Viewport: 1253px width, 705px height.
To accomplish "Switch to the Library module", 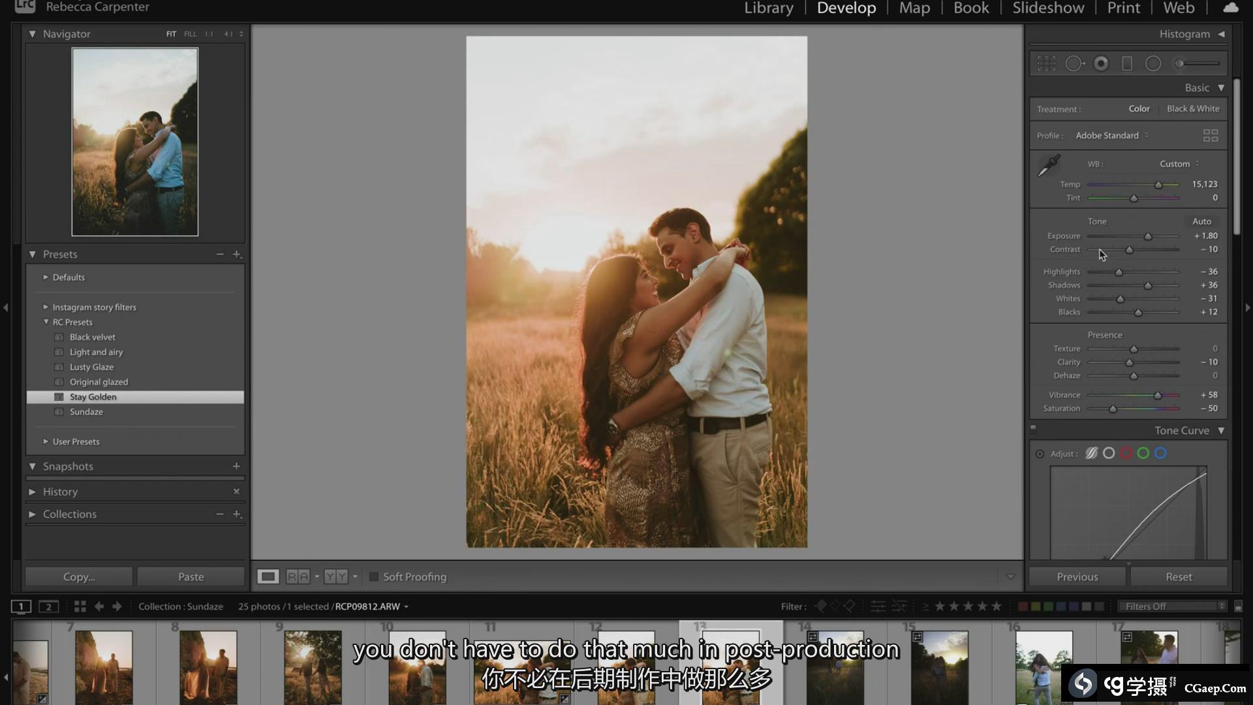I will (x=768, y=8).
